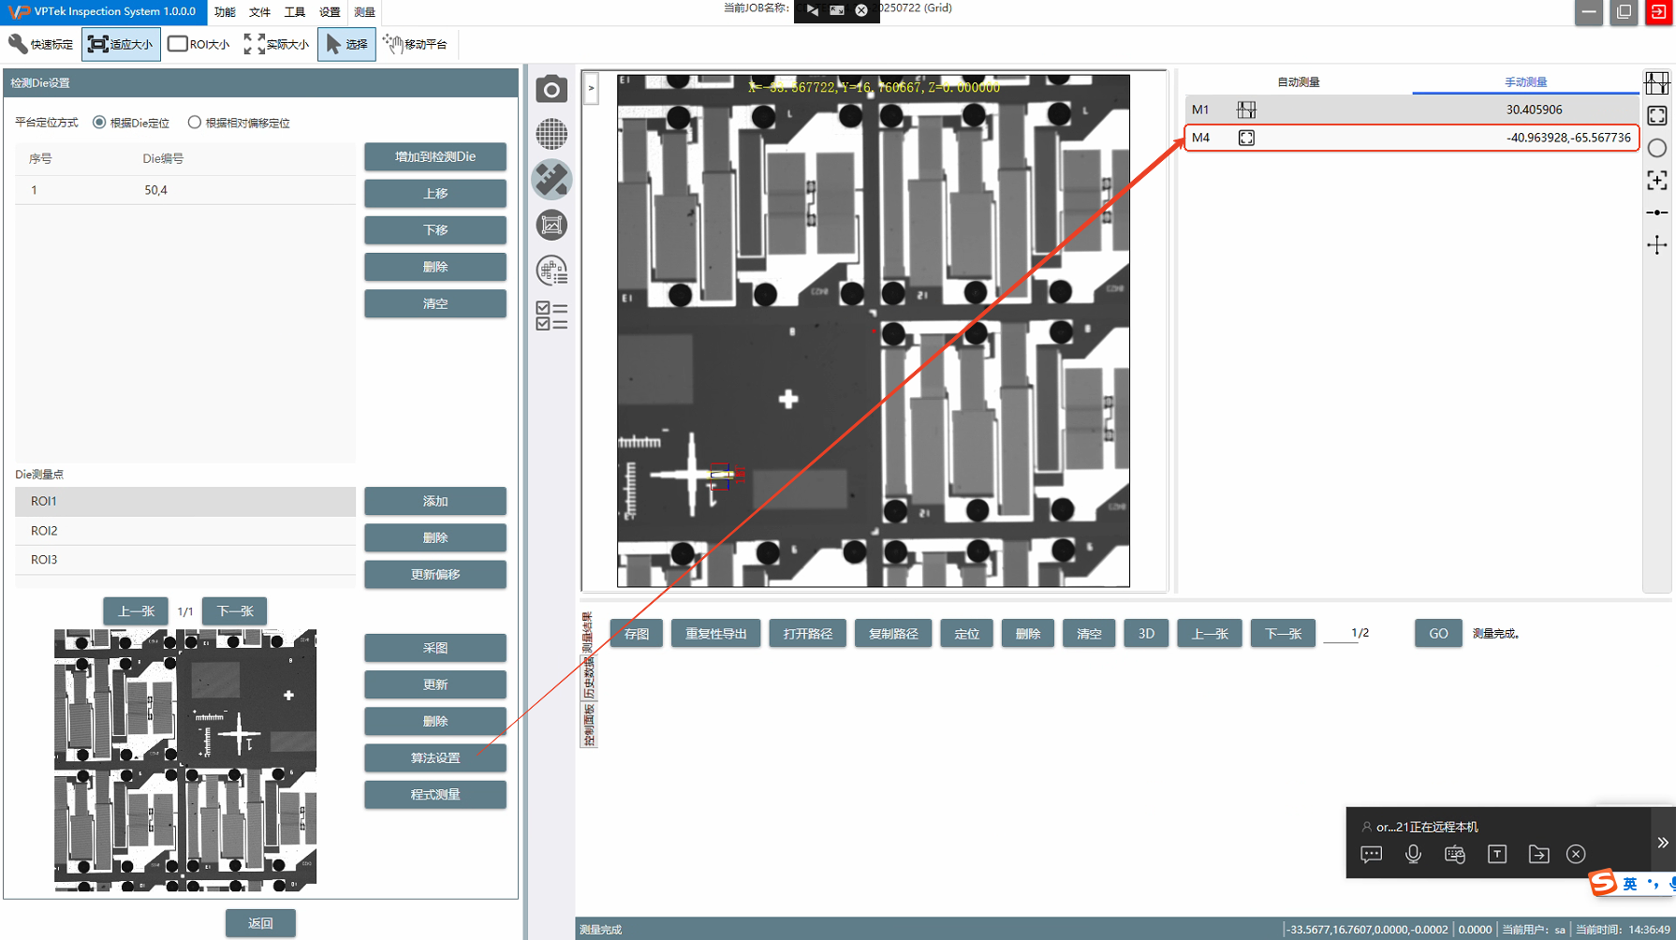Expand the remote session toolbar chevron
Image resolution: width=1676 pixels, height=940 pixels.
pos(1662,843)
